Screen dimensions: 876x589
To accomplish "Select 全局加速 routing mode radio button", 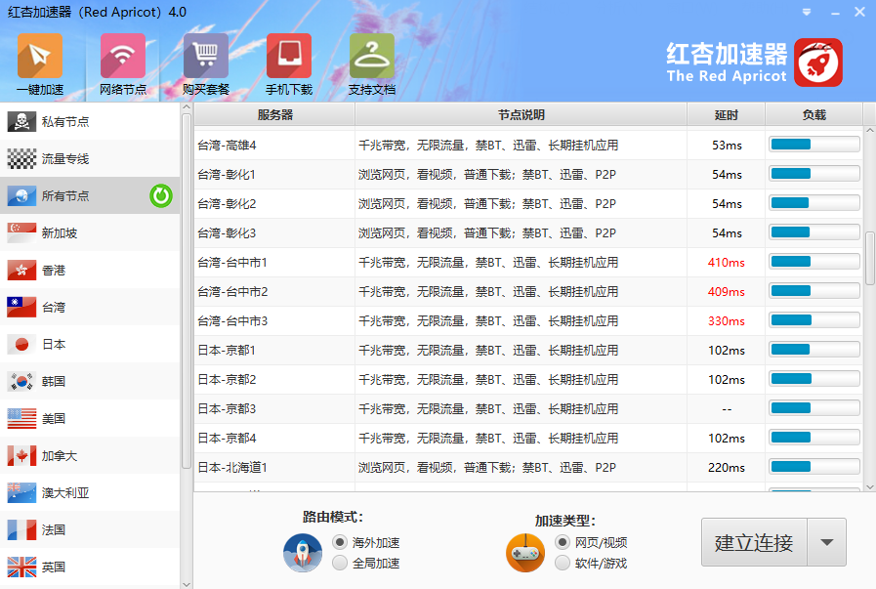I will 340,563.
